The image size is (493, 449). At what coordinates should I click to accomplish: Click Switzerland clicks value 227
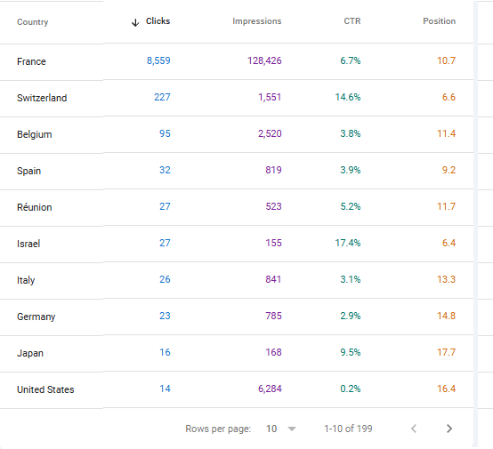[x=162, y=97]
